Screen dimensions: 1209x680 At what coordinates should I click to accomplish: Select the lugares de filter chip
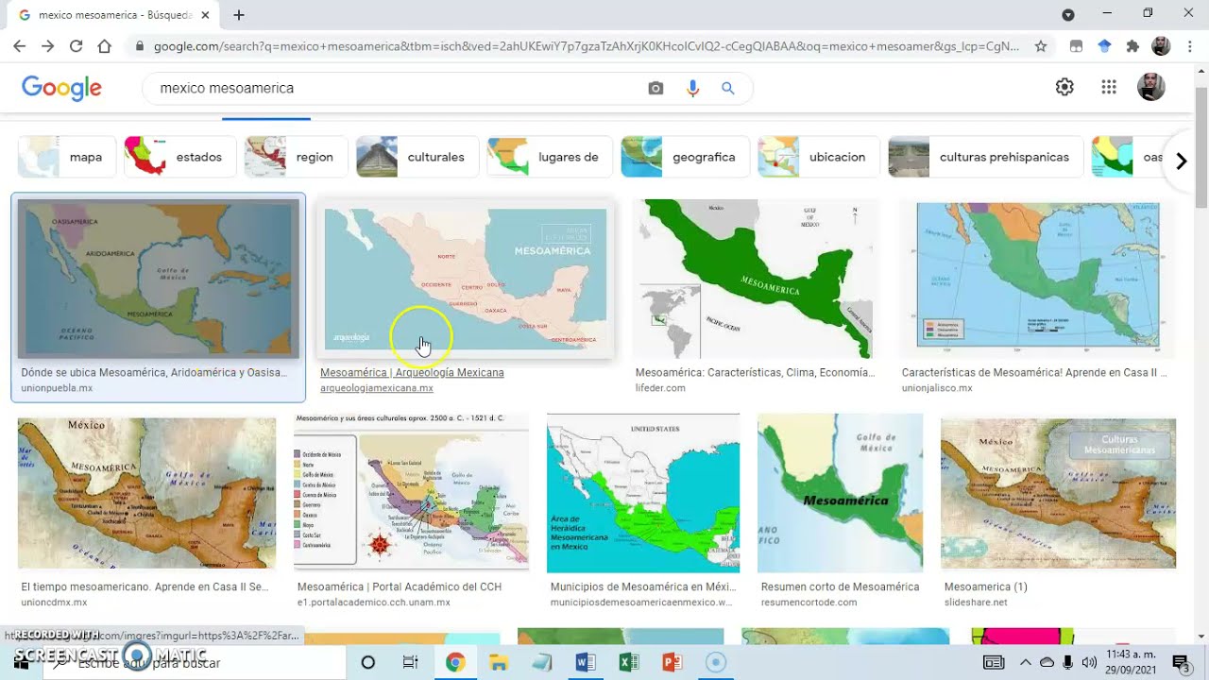pyautogui.click(x=550, y=157)
